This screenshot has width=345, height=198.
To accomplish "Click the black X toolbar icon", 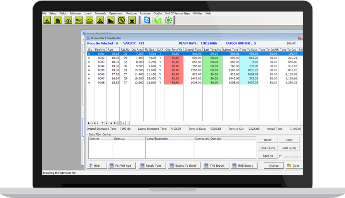I will [x=132, y=21].
